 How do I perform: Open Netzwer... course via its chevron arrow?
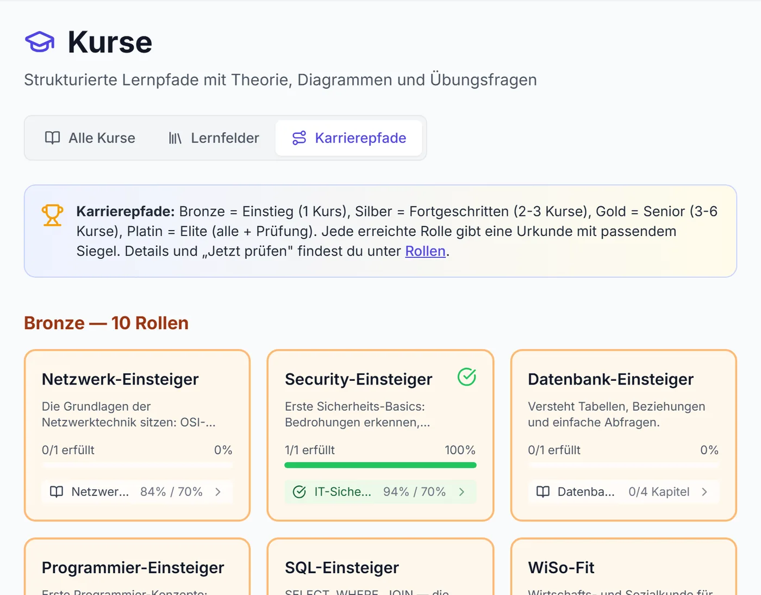[218, 492]
